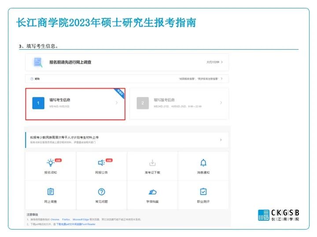This screenshot has height=237, width=317.
Task: Open chevron on 填写报考信息 card
Action: pos(221,103)
